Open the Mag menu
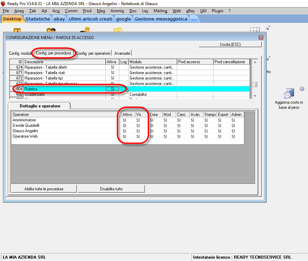308x261 pixels. [101, 11]
